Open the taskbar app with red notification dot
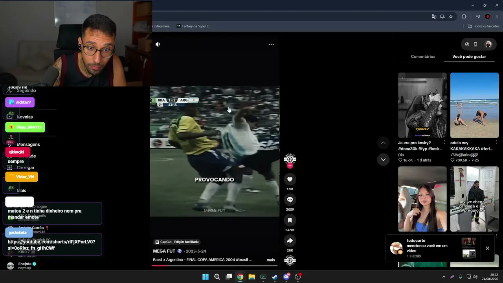Screen dimensions: 503x283 [298, 277]
